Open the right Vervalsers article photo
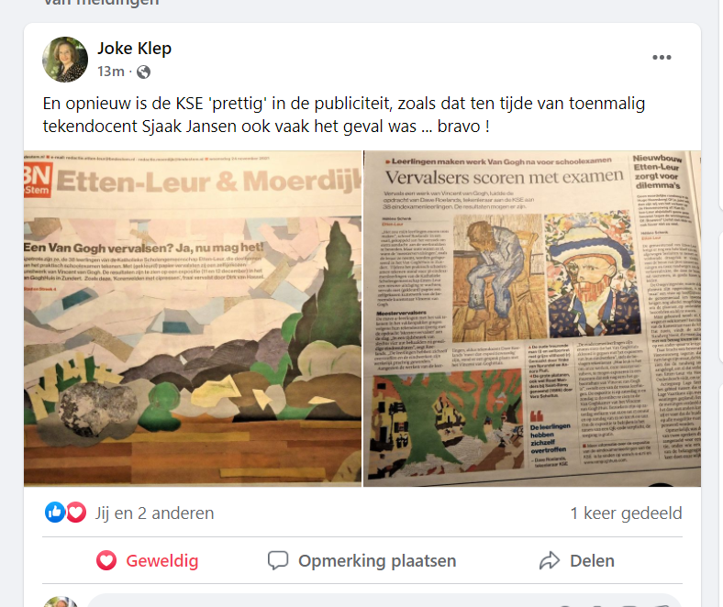Screen dimensions: 723x607 (532, 318)
